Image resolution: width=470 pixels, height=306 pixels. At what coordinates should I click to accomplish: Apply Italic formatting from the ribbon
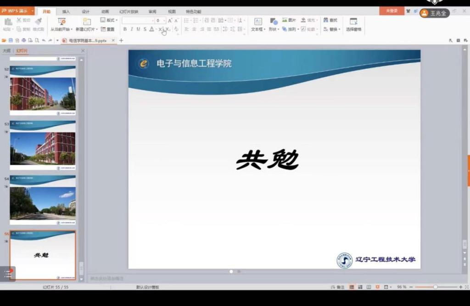(131, 29)
